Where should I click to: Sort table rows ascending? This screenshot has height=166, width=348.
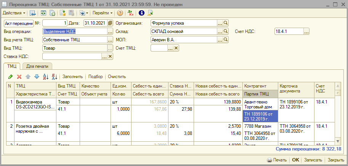point(46,77)
